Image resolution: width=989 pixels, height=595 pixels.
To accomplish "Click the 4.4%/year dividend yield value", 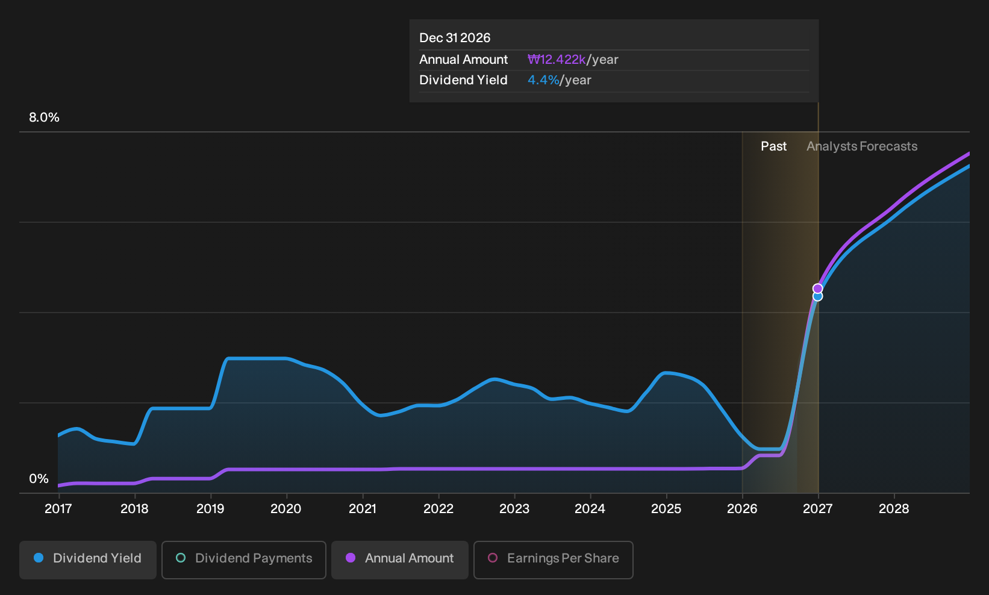I will coord(560,80).
